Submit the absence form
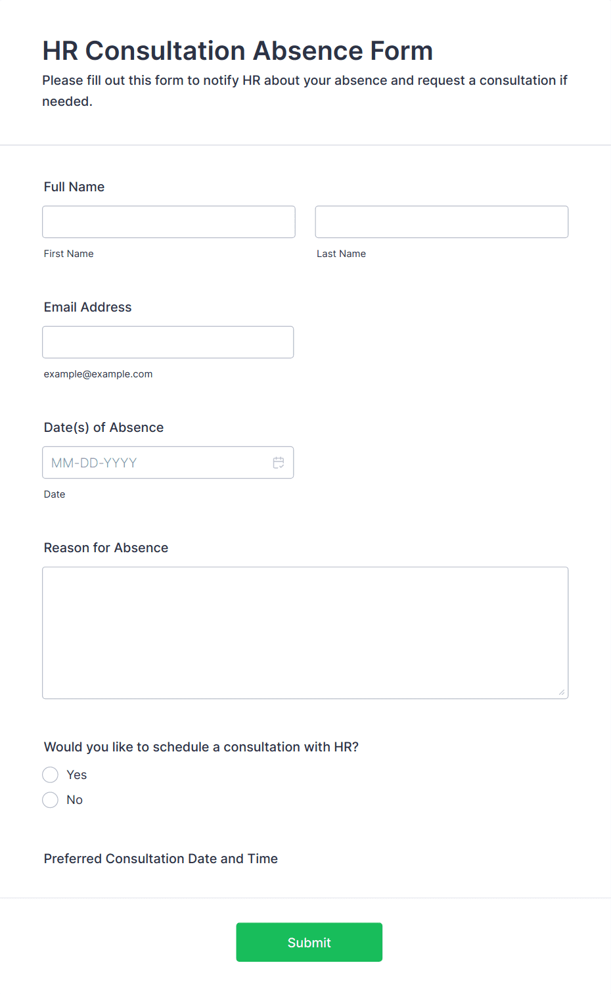Screen dimensions: 611x994 309,942
